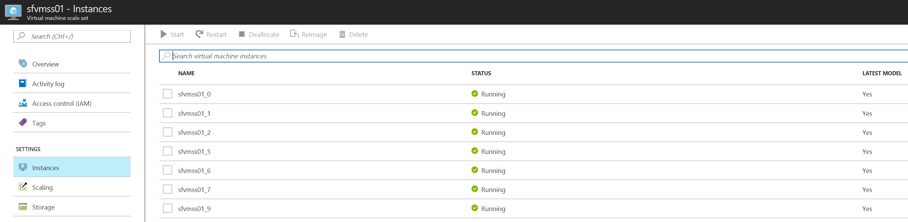Click the Access control (IAM) icon
Screen dimensions: 908x222
(23, 103)
